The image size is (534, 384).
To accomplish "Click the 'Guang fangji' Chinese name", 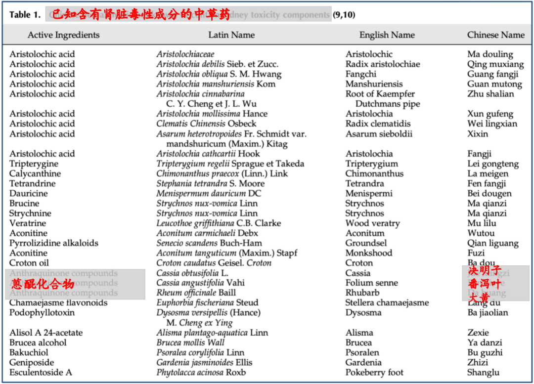I will tap(492, 74).
